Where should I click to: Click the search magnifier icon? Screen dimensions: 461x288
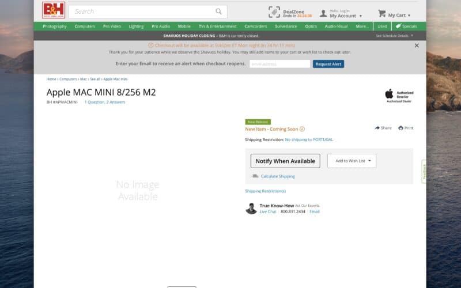coord(218,12)
